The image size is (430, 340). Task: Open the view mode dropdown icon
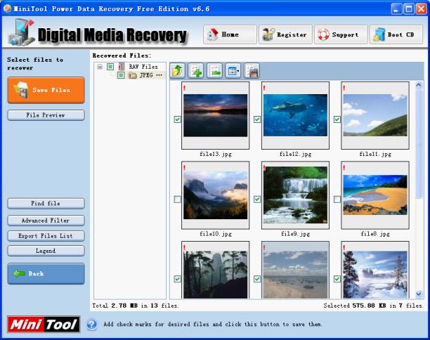tap(233, 71)
